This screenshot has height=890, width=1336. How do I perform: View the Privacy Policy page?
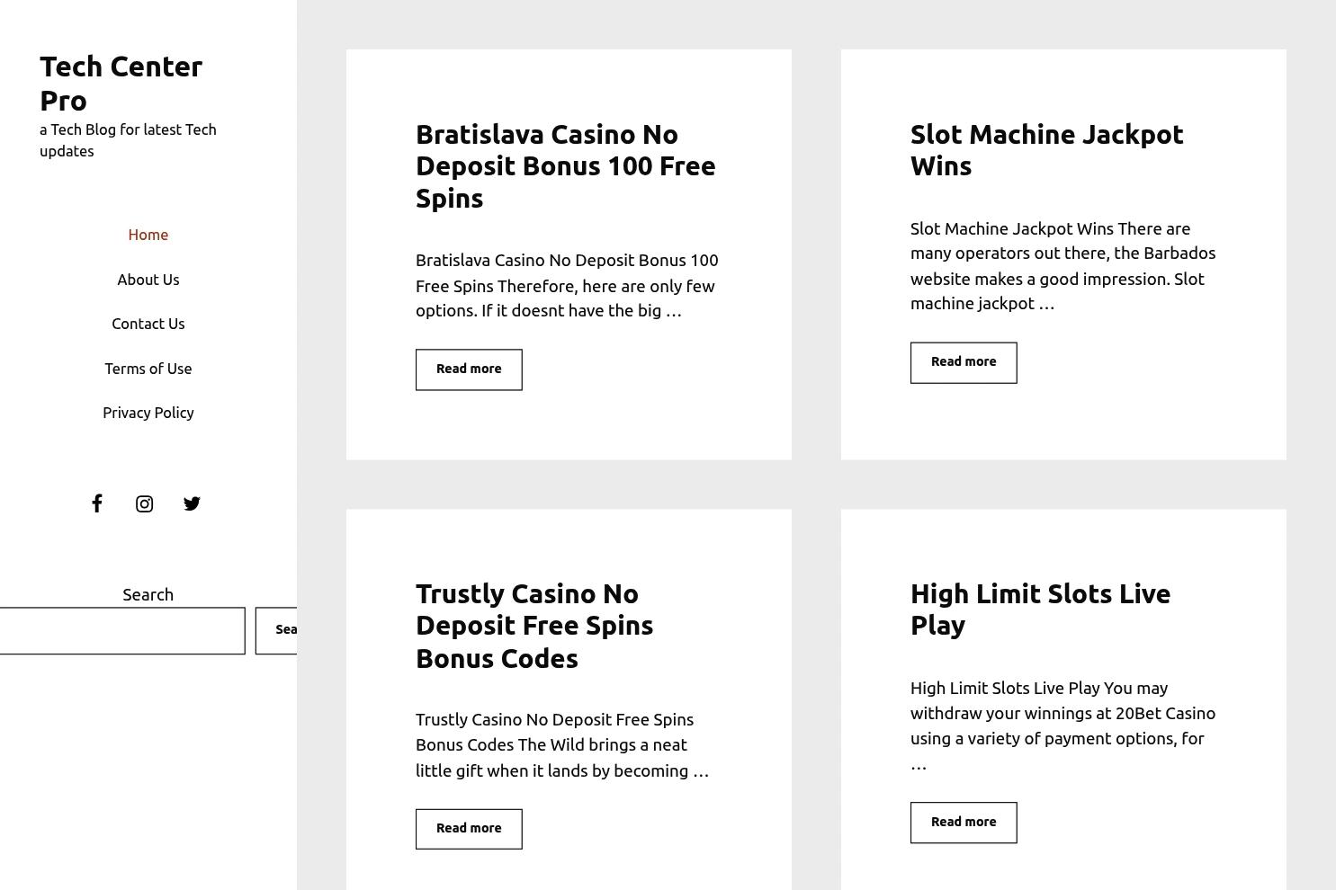click(x=148, y=413)
